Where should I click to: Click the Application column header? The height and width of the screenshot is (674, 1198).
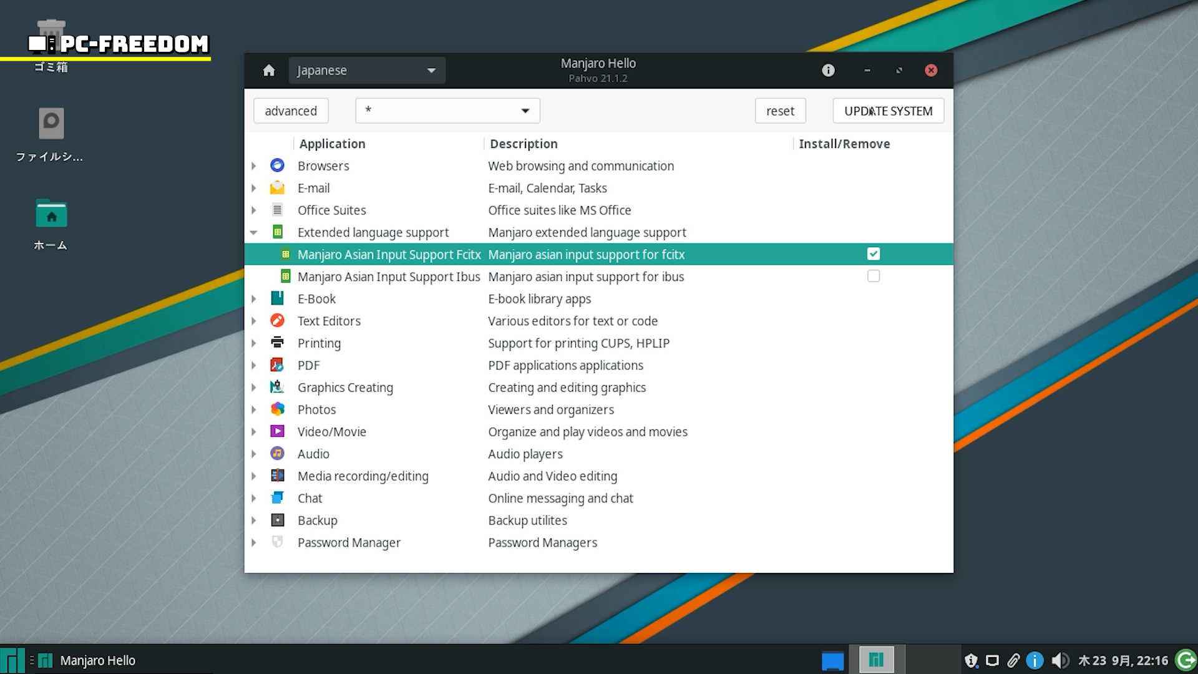pos(332,144)
